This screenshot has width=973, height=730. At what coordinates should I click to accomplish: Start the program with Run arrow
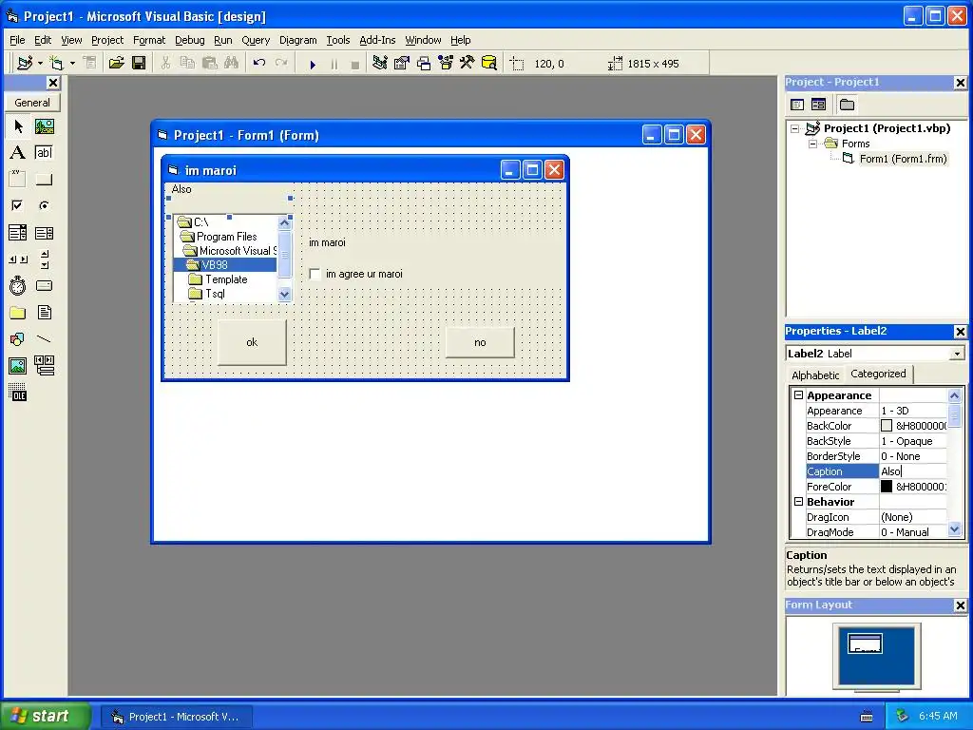coord(313,64)
